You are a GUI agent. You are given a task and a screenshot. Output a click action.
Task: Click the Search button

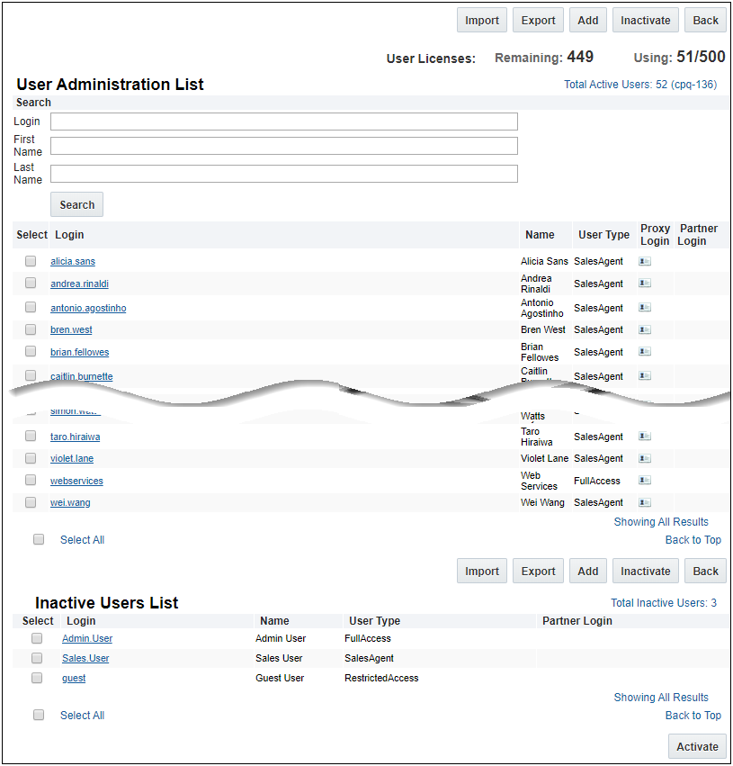(x=77, y=204)
